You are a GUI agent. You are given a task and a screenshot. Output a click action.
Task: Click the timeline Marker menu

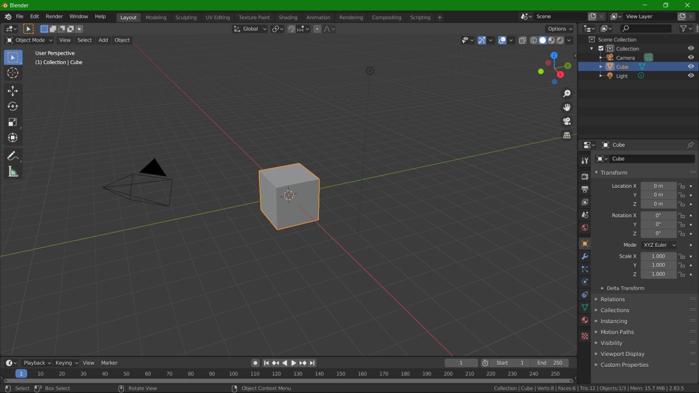(x=109, y=363)
